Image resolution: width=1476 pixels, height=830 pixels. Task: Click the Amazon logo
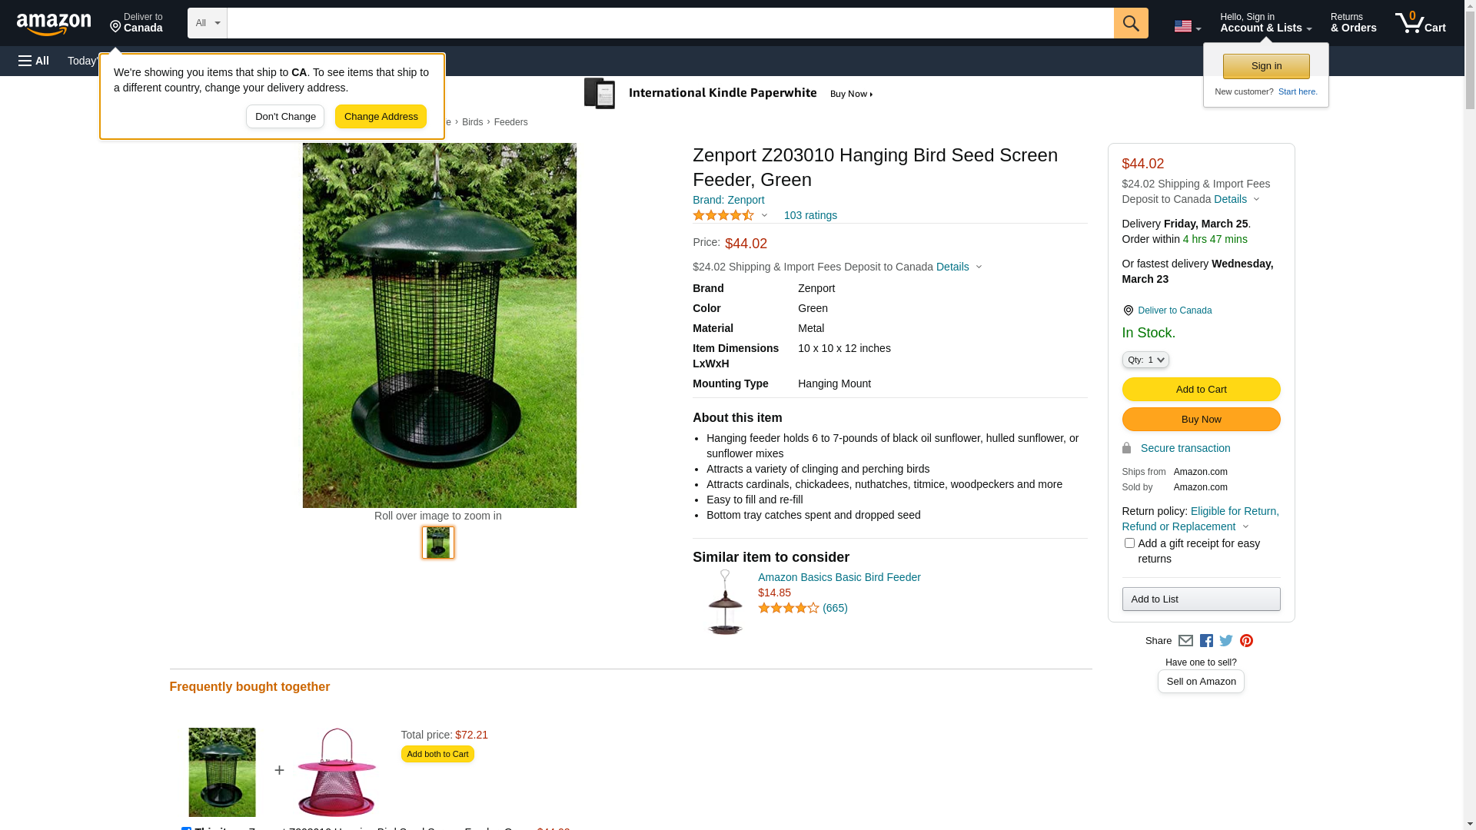[54, 24]
